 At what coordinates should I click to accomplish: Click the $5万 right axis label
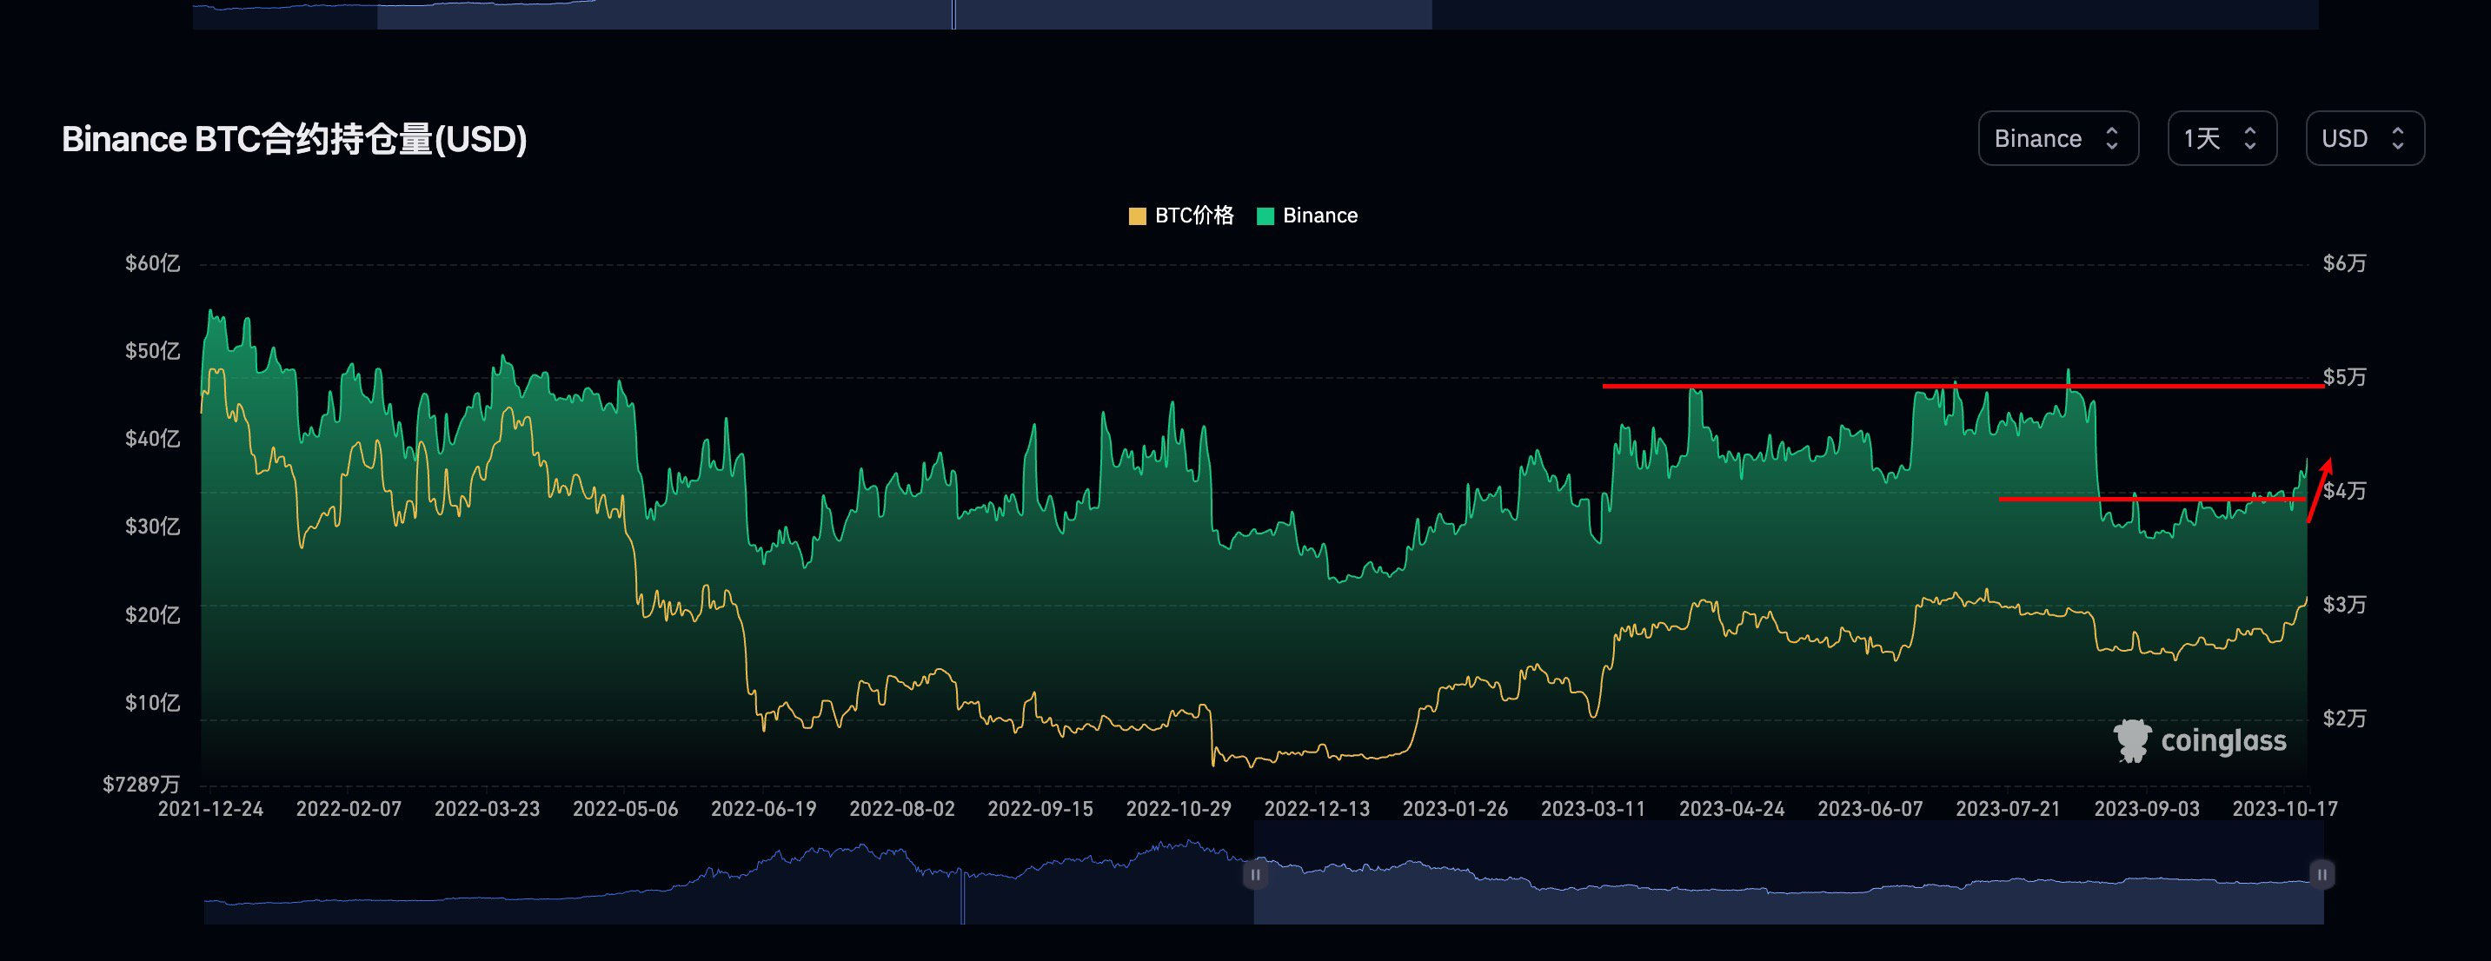[2345, 377]
